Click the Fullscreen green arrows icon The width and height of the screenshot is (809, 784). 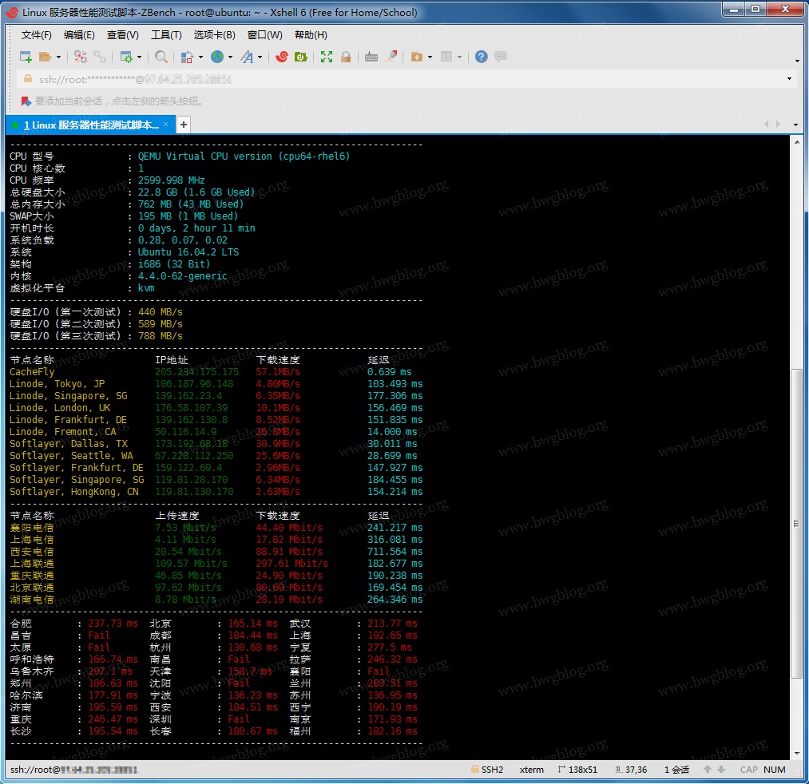tap(327, 57)
